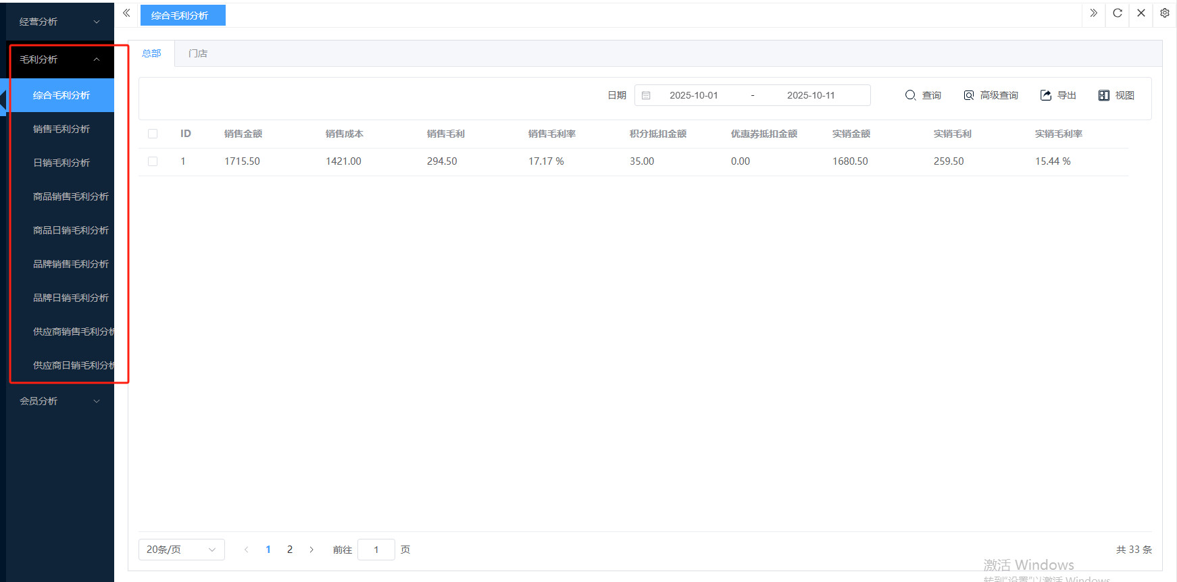The image size is (1177, 582).
Task: Open the view (视图) layout icon
Action: point(1104,95)
